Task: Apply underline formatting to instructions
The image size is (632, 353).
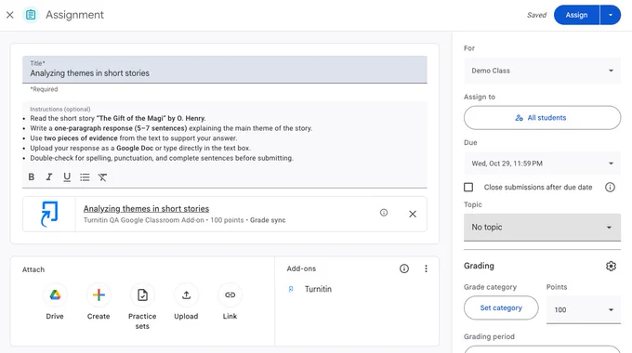Action: click(67, 176)
